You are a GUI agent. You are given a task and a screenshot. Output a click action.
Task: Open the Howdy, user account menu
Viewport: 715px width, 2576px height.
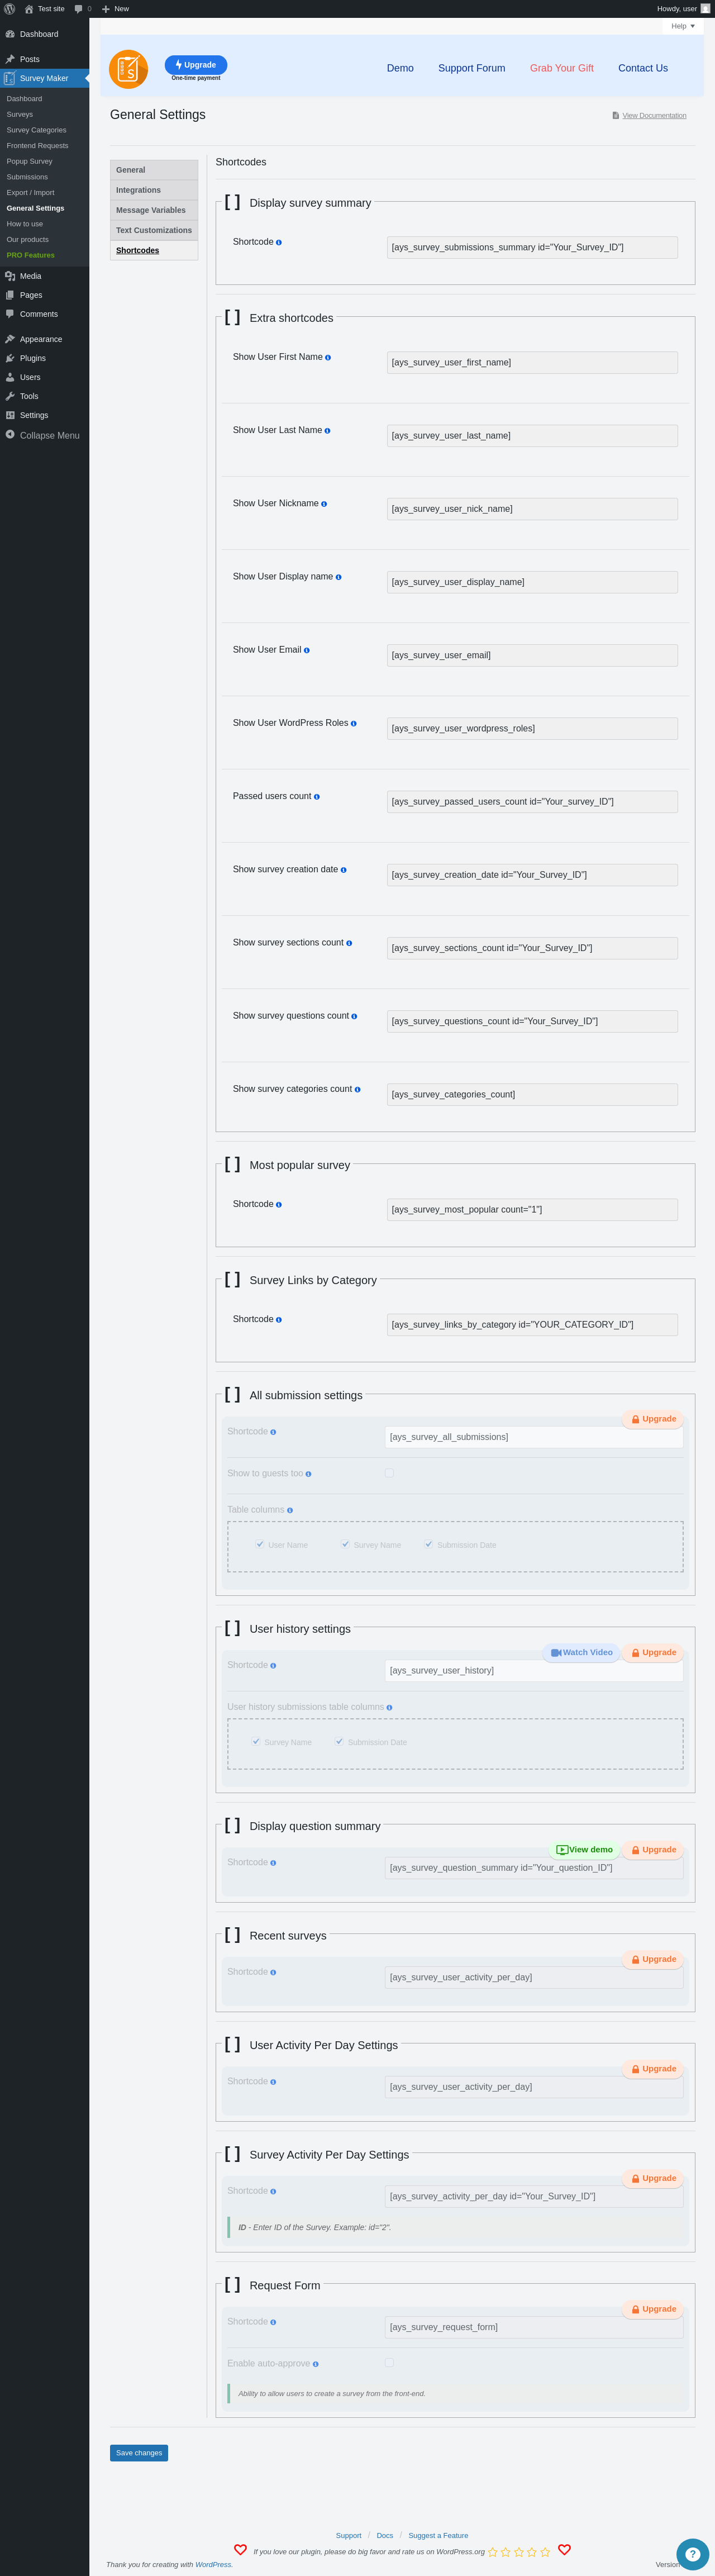tap(683, 9)
